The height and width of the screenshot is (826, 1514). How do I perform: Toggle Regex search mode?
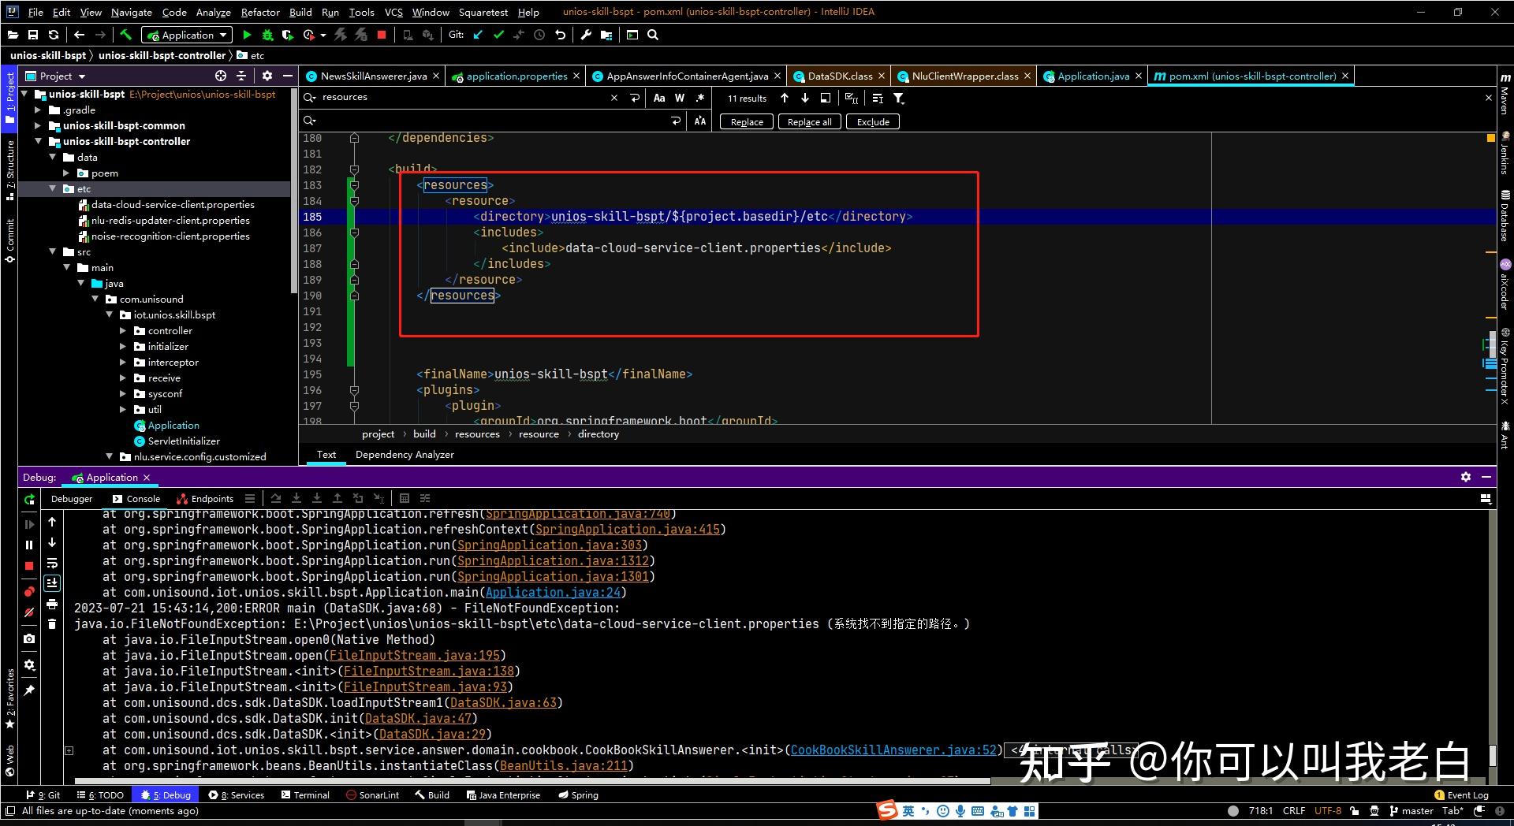[x=700, y=98]
